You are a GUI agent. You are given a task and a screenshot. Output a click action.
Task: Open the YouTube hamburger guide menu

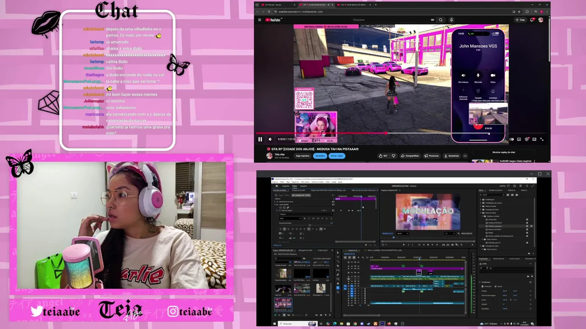(260, 20)
